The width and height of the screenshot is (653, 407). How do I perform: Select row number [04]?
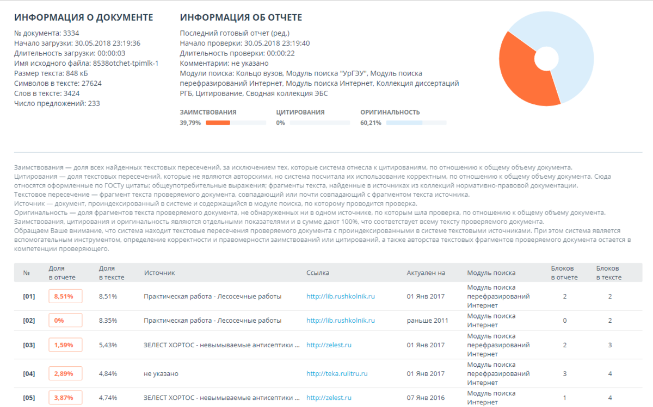pyautogui.click(x=29, y=373)
